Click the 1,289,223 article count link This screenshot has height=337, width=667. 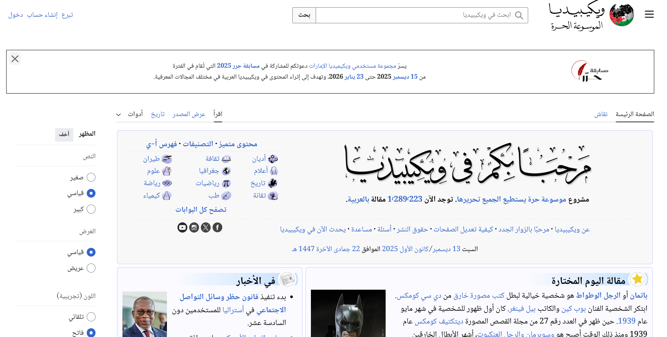[405, 199]
